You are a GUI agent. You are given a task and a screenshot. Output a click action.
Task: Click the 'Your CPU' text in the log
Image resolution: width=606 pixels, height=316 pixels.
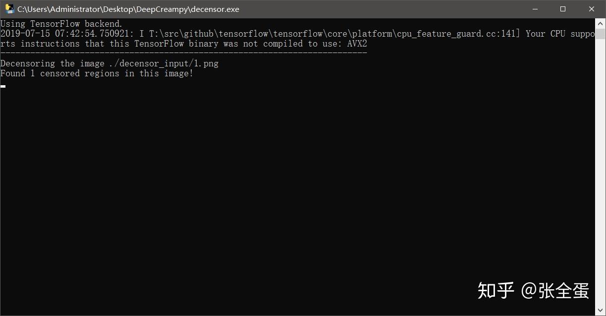tap(546, 34)
